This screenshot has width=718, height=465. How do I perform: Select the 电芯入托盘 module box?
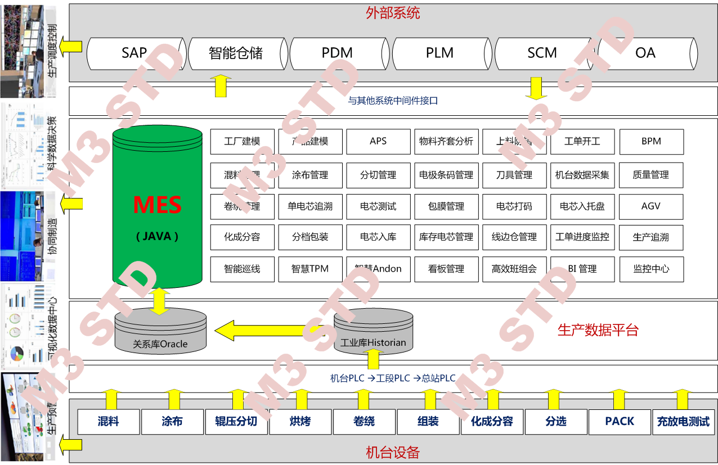(582, 206)
